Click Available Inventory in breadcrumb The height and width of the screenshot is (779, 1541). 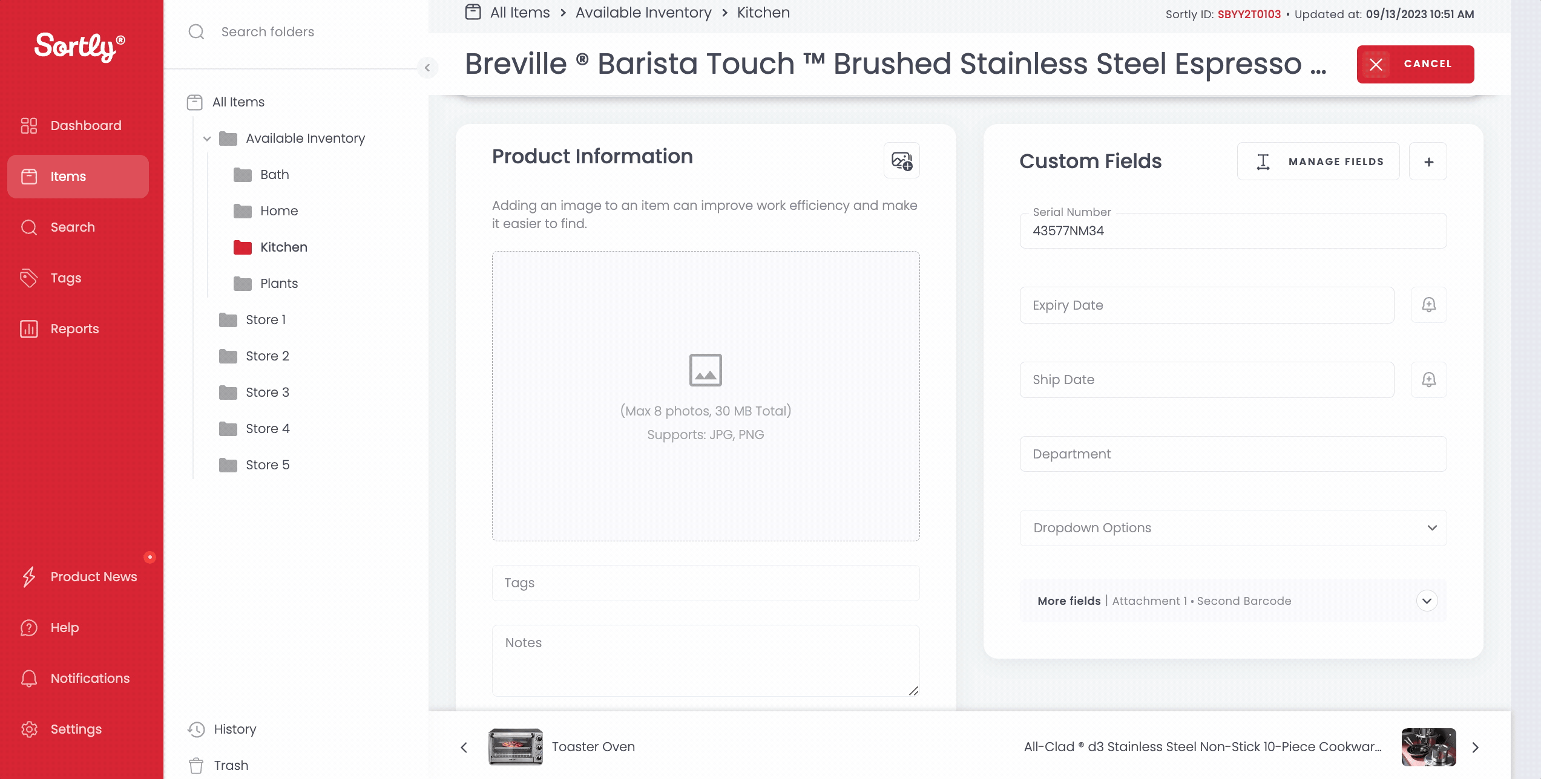(x=643, y=13)
